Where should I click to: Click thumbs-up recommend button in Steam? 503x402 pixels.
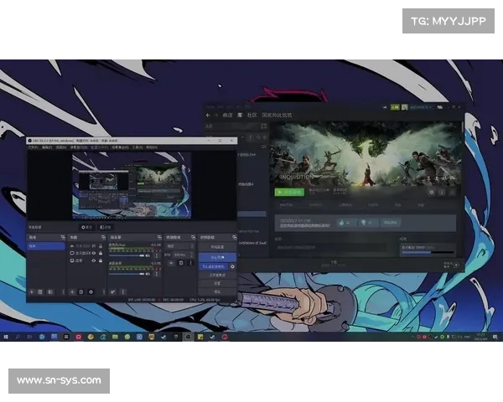click(346, 223)
